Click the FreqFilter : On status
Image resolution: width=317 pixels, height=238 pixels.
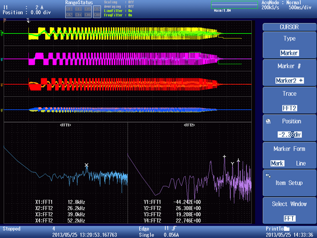pyautogui.click(x=118, y=15)
